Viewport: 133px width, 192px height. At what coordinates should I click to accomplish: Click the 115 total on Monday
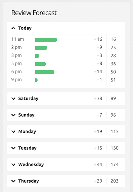pos(115,131)
